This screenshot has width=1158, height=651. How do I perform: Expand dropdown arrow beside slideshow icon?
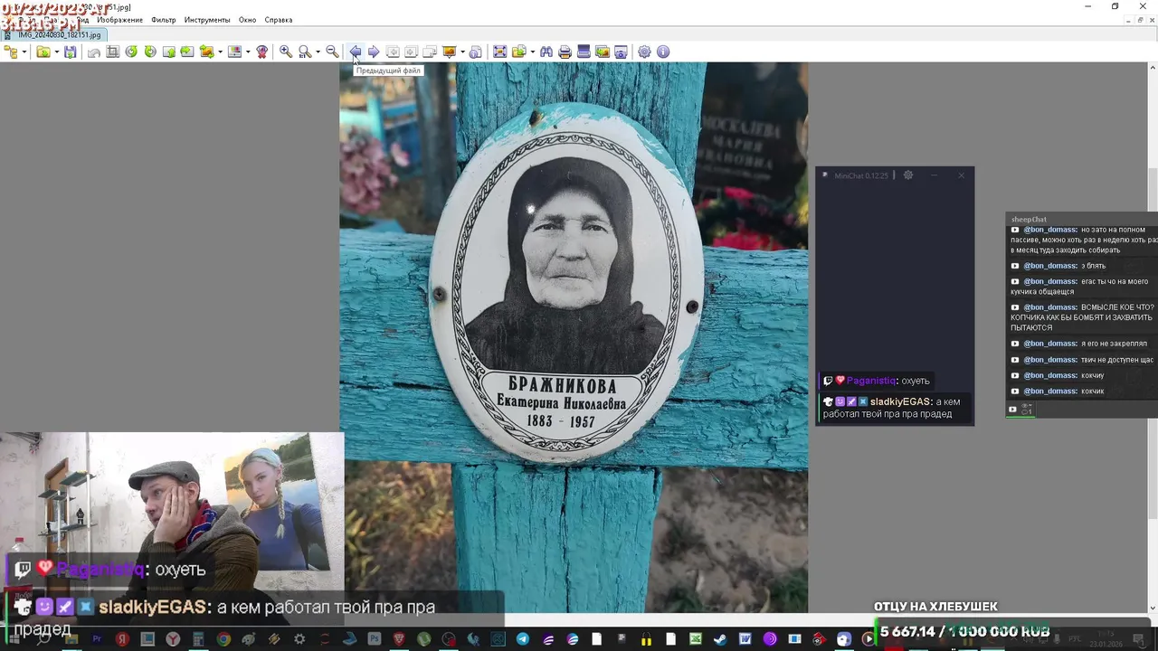[462, 52]
